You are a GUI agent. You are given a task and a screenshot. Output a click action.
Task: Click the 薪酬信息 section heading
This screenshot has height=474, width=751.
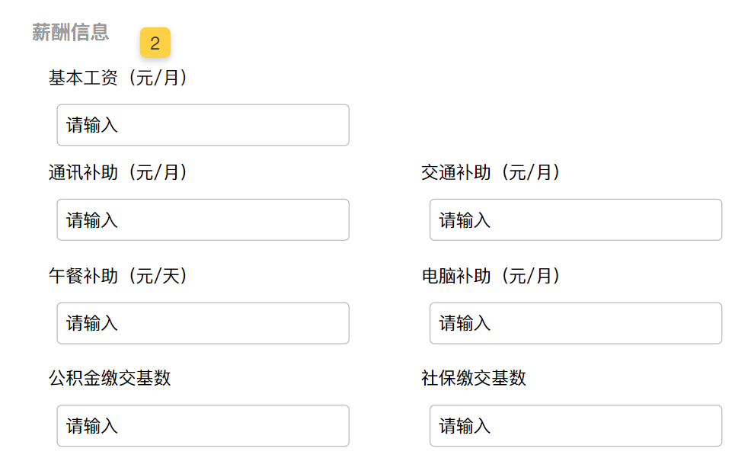click(x=70, y=32)
